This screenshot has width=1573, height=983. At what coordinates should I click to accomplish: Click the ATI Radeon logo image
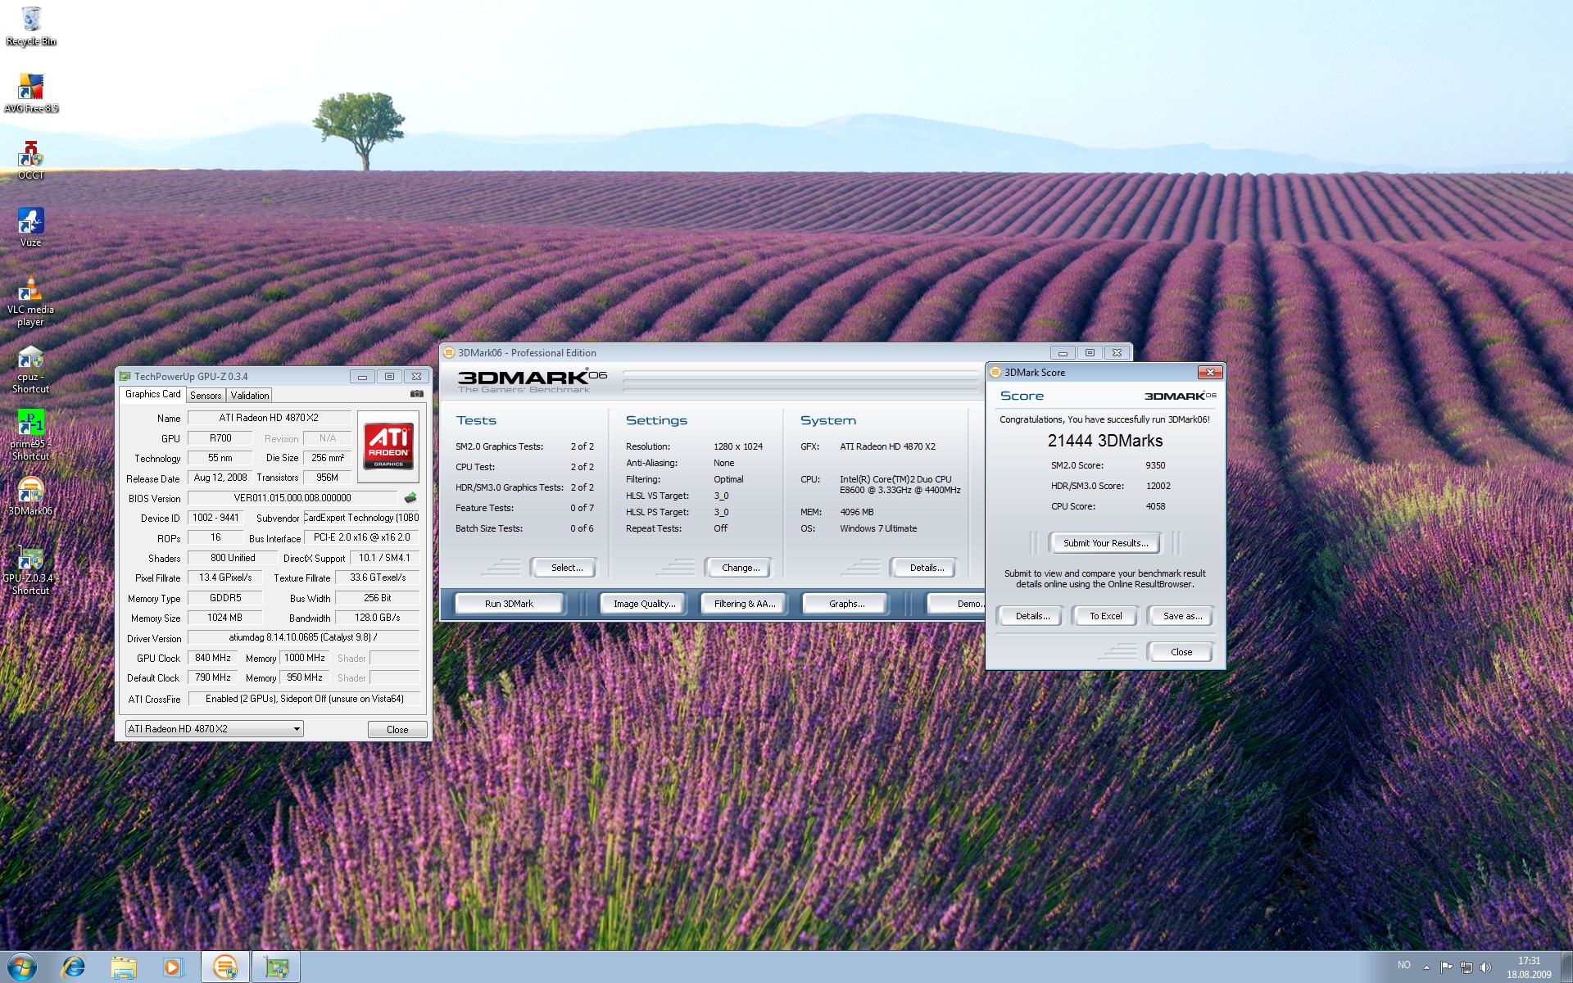388,446
